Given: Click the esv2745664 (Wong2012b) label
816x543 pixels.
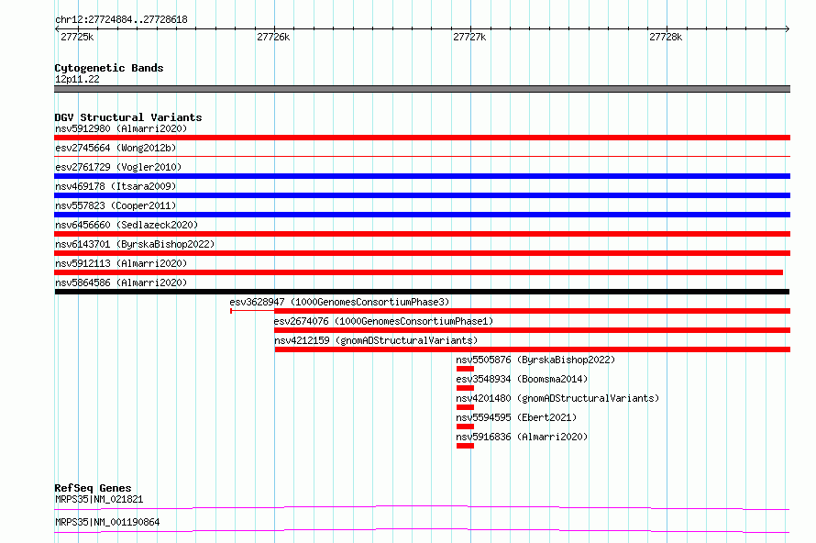Looking at the screenshot, I should [x=116, y=148].
